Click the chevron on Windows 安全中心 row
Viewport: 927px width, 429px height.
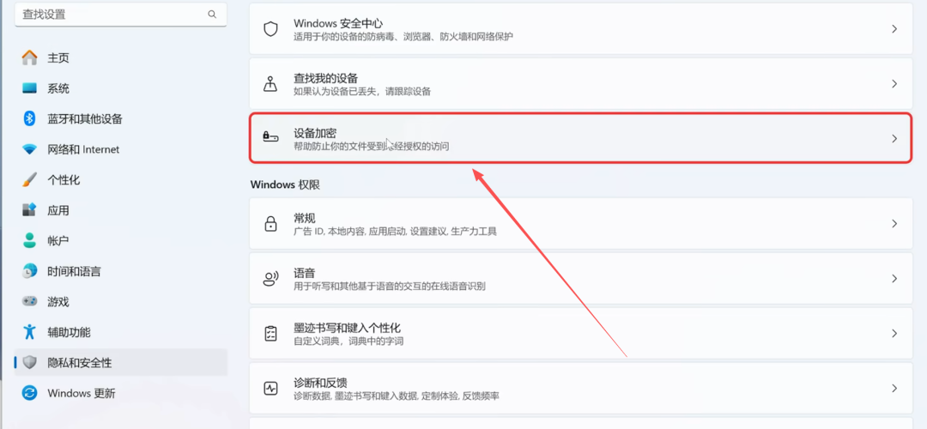(894, 29)
